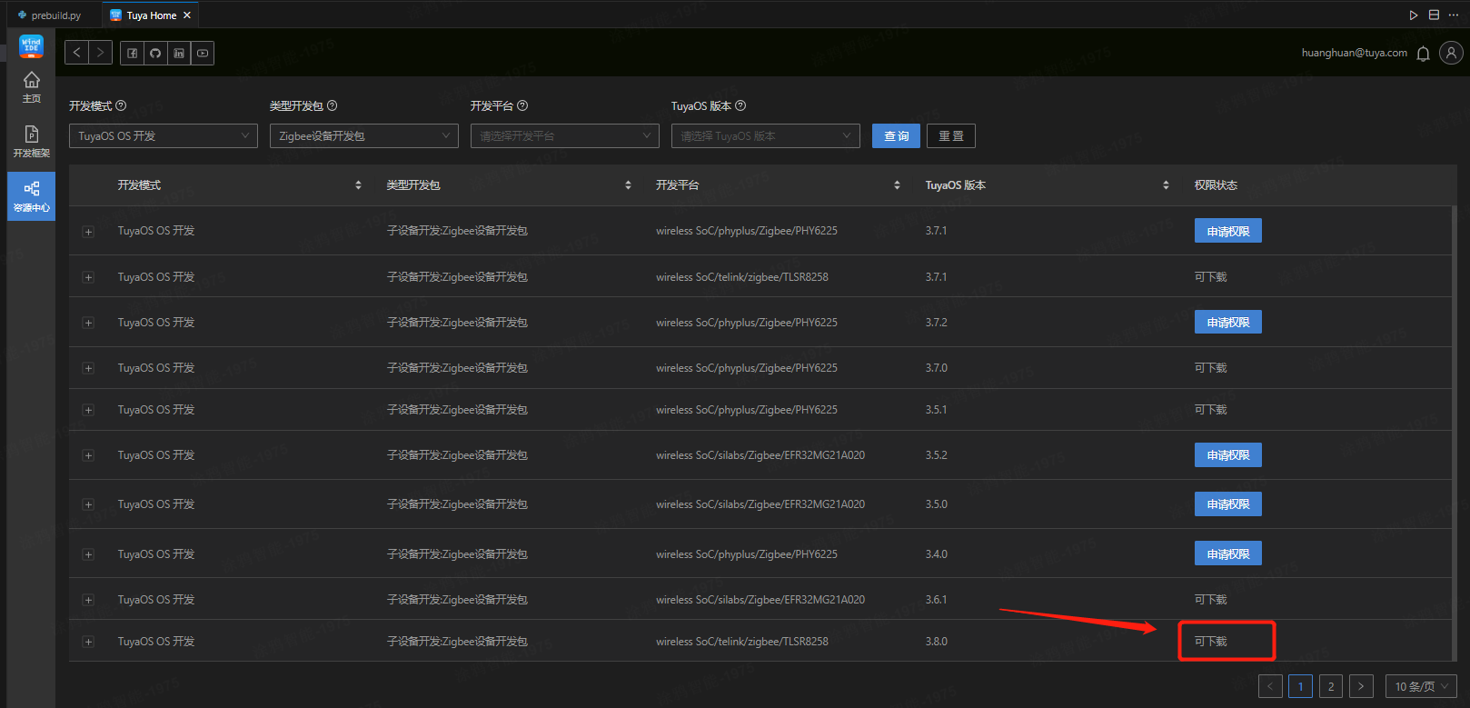Screen dimensions: 1470x708
Task: Click 申请权限 for version 3.4.0
Action: (x=1228, y=553)
